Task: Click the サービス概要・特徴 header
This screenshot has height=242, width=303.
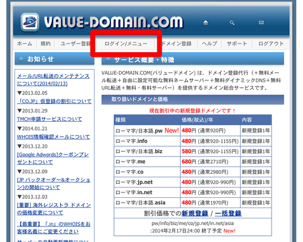Action: [193, 59]
